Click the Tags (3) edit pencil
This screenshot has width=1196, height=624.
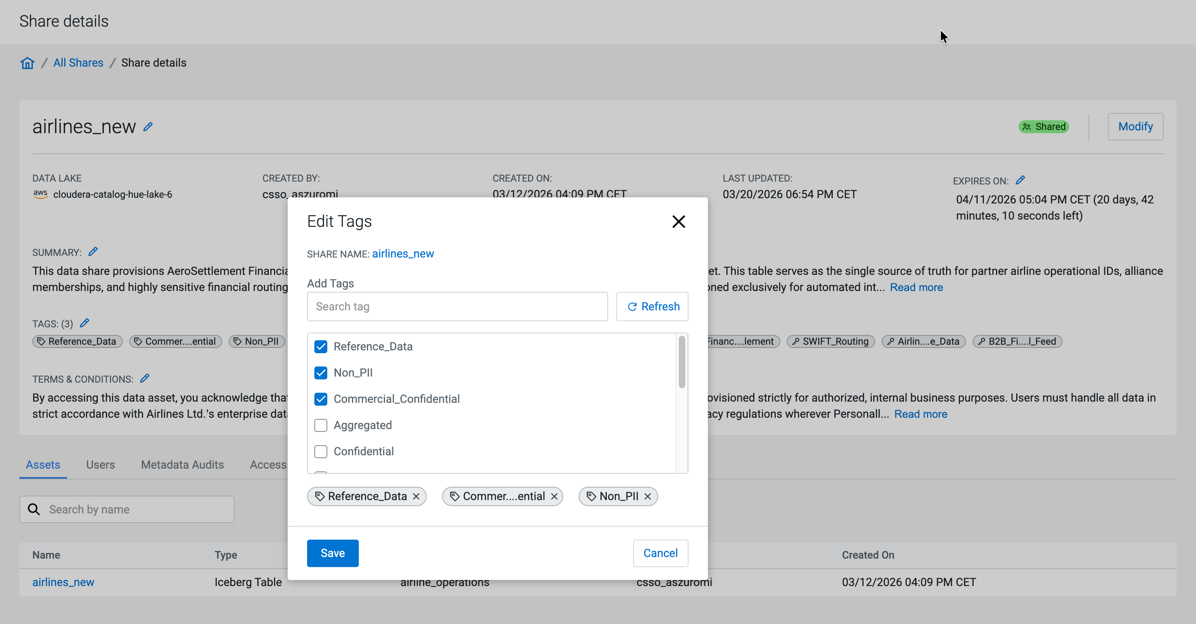point(84,323)
